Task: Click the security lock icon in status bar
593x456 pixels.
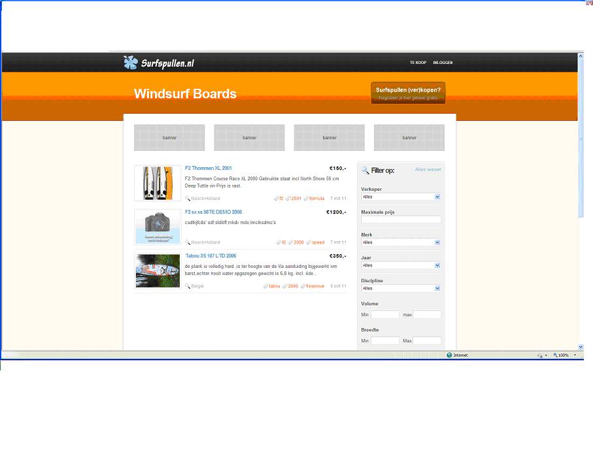Action: (540, 355)
